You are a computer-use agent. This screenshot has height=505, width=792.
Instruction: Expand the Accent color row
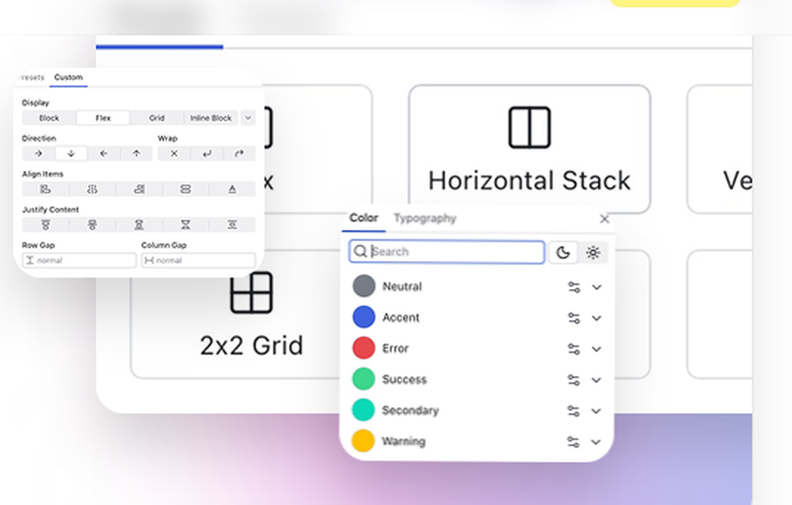coord(596,318)
